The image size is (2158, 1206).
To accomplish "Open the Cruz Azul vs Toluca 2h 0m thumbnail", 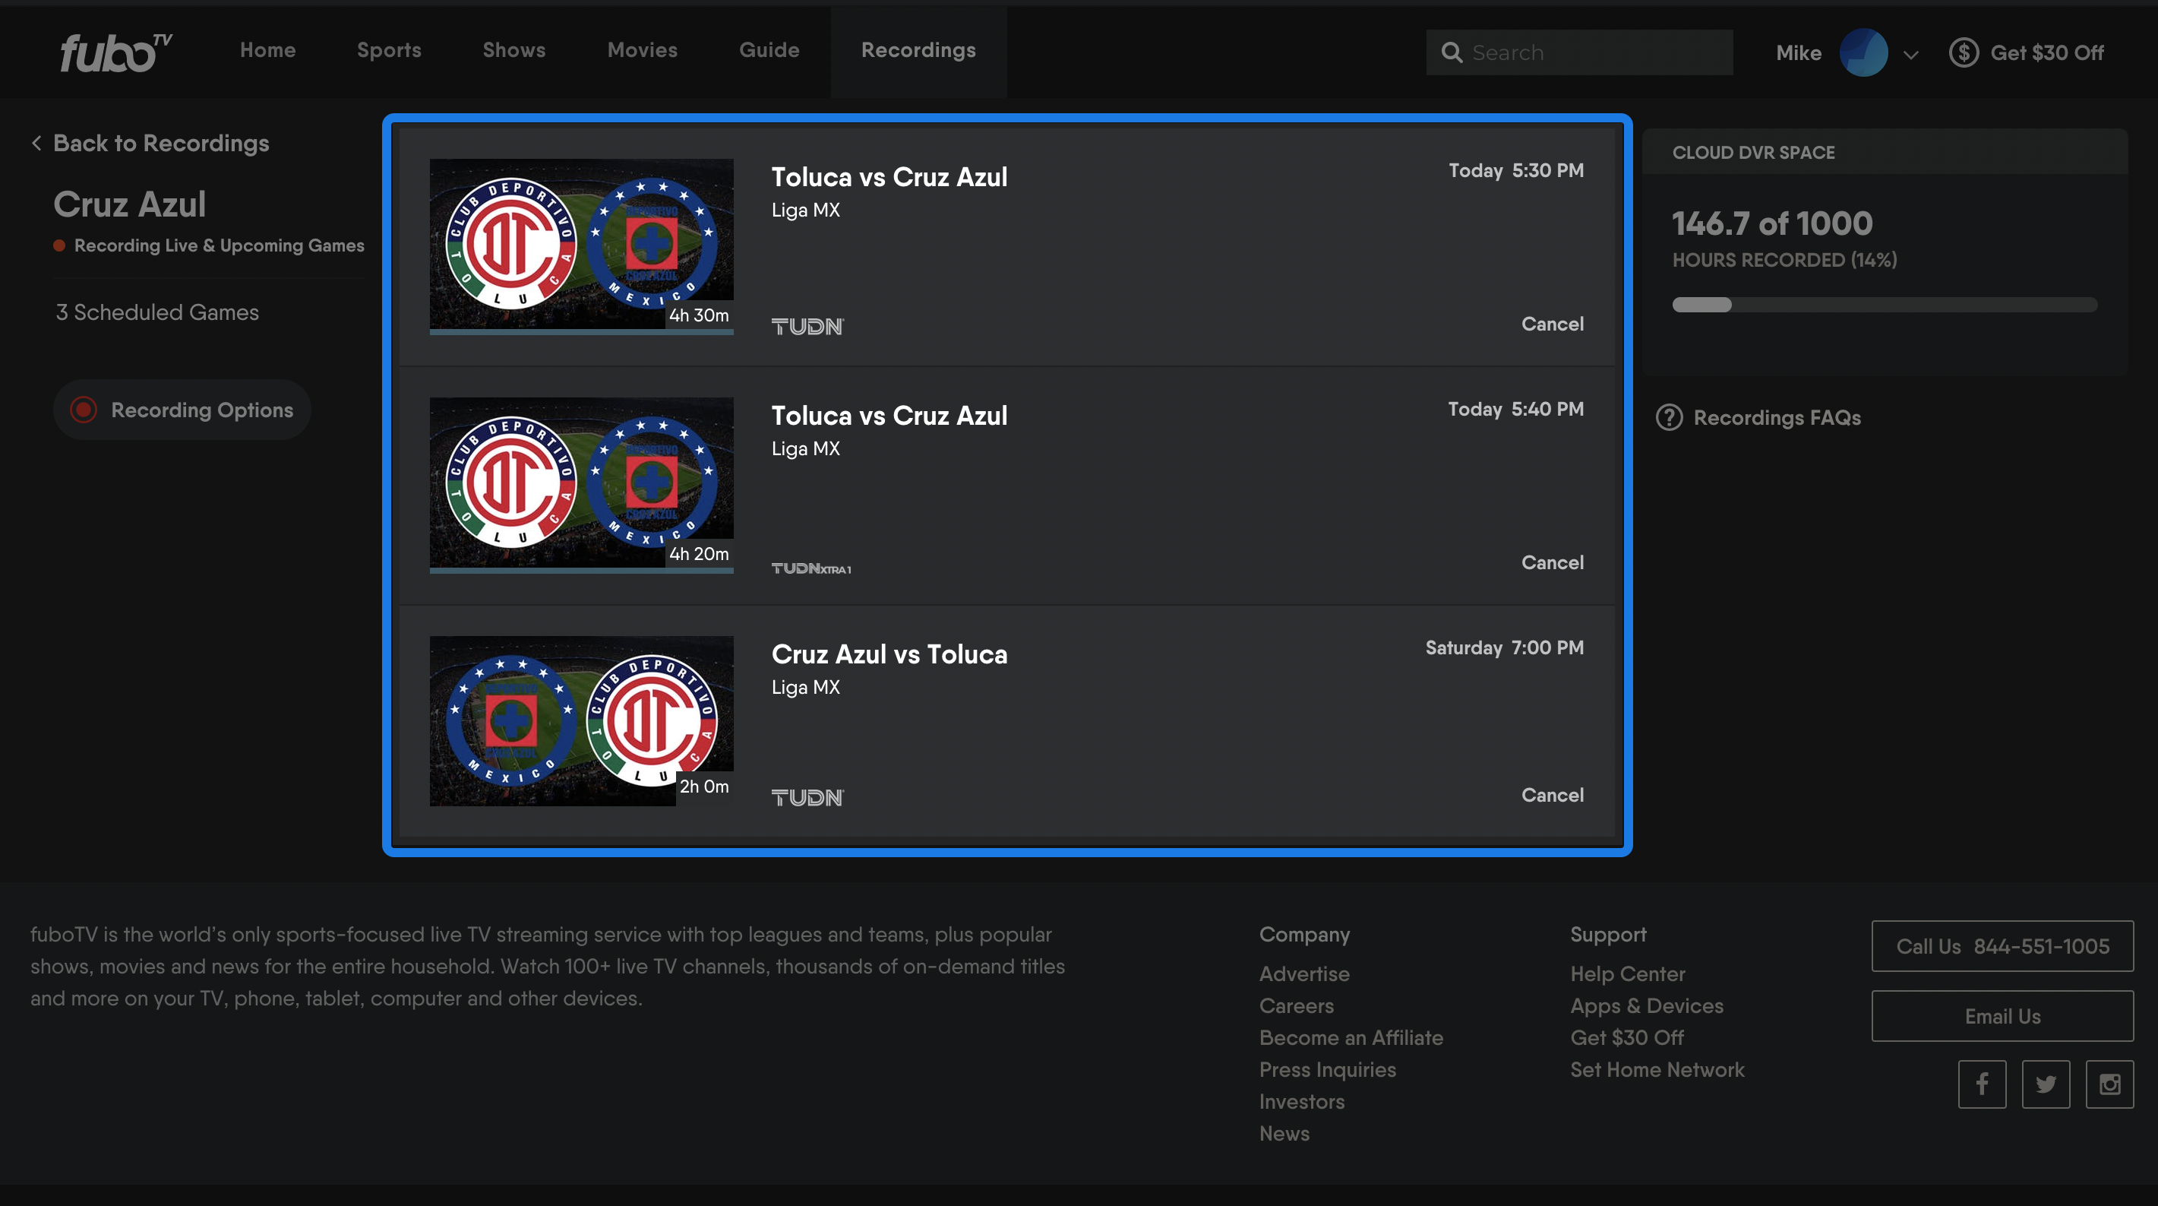I will coord(581,720).
